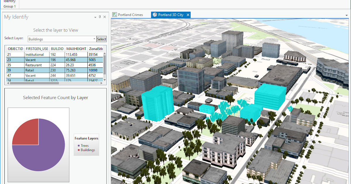
Task: Click the map icon on Portland Crimes tab
Action: tap(115, 15)
